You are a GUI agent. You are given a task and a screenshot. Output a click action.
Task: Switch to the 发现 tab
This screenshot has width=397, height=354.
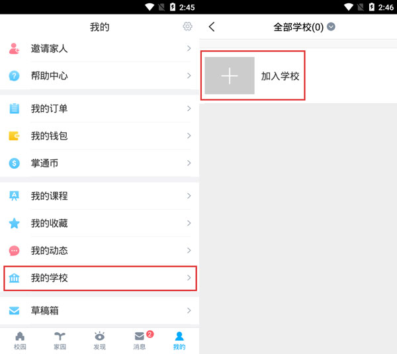coord(99,341)
